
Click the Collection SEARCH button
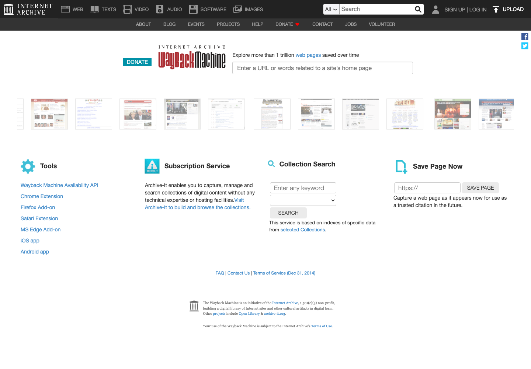pyautogui.click(x=288, y=213)
